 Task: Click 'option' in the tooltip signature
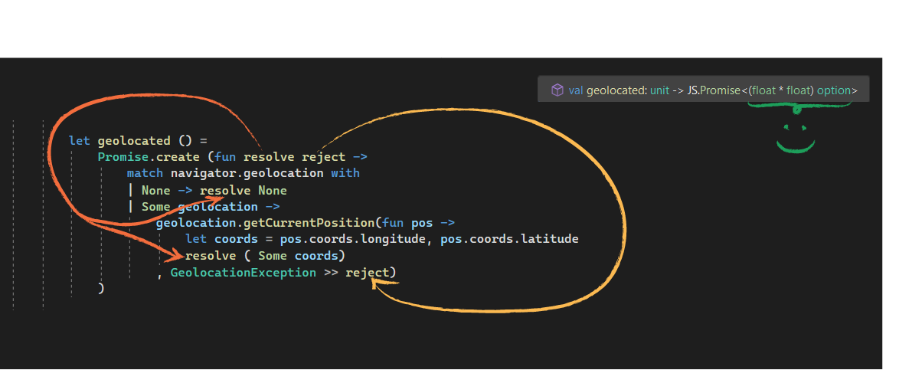tap(834, 90)
